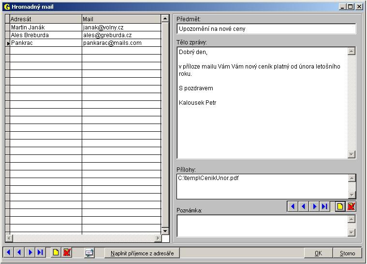Image resolution: width=367 pixels, height=264 pixels.
Task: Click the ales@greburda.cz mail cell
Action: pos(121,35)
